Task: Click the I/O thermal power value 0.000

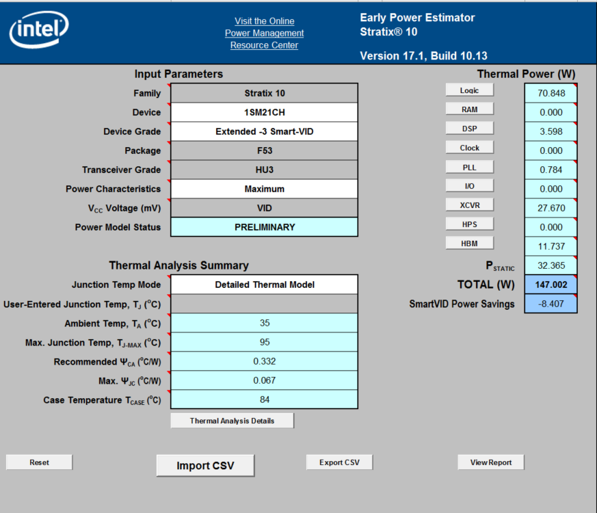Action: (x=551, y=189)
